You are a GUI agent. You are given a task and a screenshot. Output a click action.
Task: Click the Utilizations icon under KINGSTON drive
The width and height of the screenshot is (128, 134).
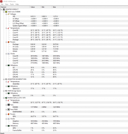pyautogui.click(x=9, y=86)
